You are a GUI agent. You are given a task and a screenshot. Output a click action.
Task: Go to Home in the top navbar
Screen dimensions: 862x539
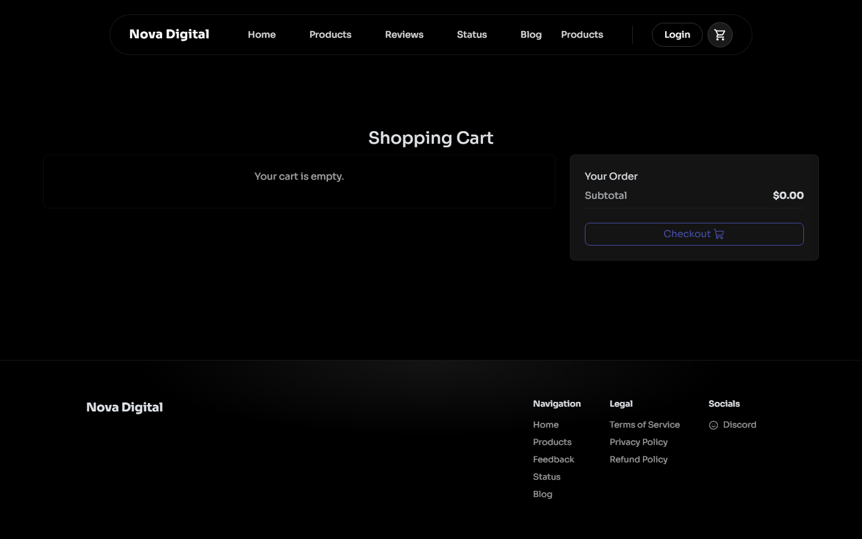click(x=262, y=35)
